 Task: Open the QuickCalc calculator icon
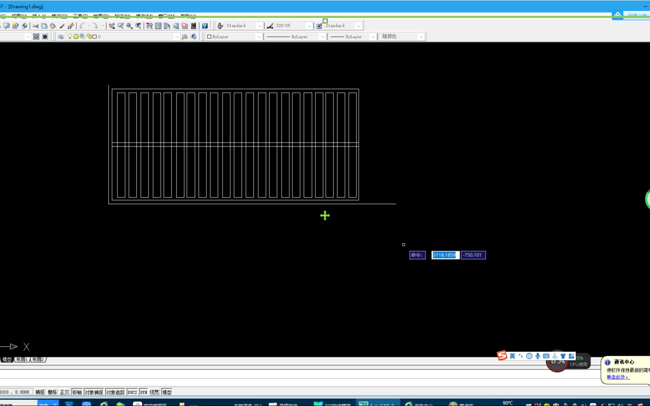[193, 26]
